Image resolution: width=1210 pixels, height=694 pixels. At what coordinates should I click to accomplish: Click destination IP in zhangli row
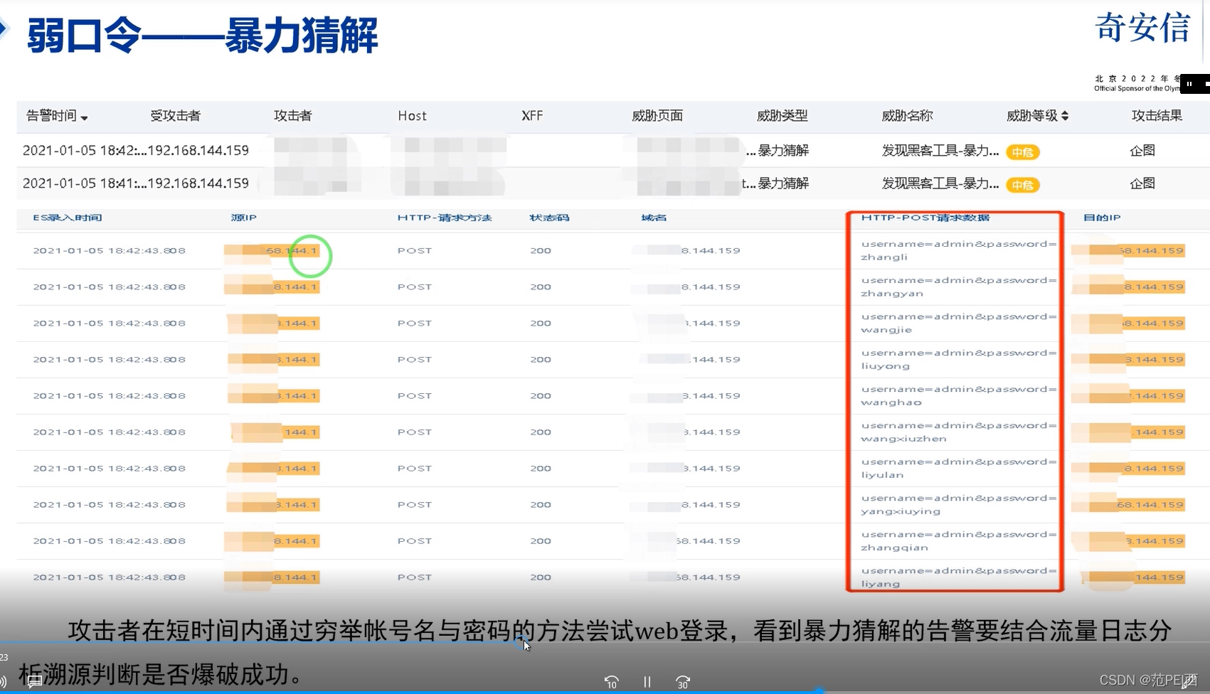point(1128,250)
